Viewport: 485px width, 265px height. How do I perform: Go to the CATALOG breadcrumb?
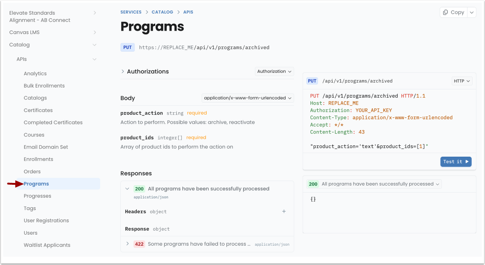(163, 12)
